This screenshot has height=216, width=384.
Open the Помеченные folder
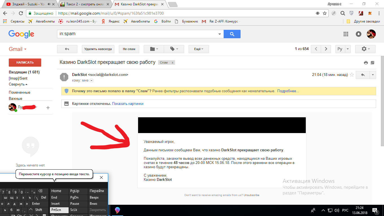tap(19, 93)
